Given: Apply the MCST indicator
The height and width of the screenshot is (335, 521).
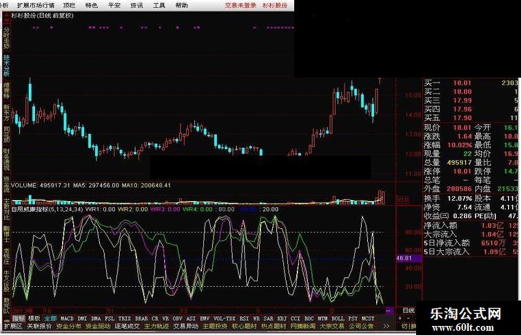Looking at the screenshot, I should click(368, 318).
